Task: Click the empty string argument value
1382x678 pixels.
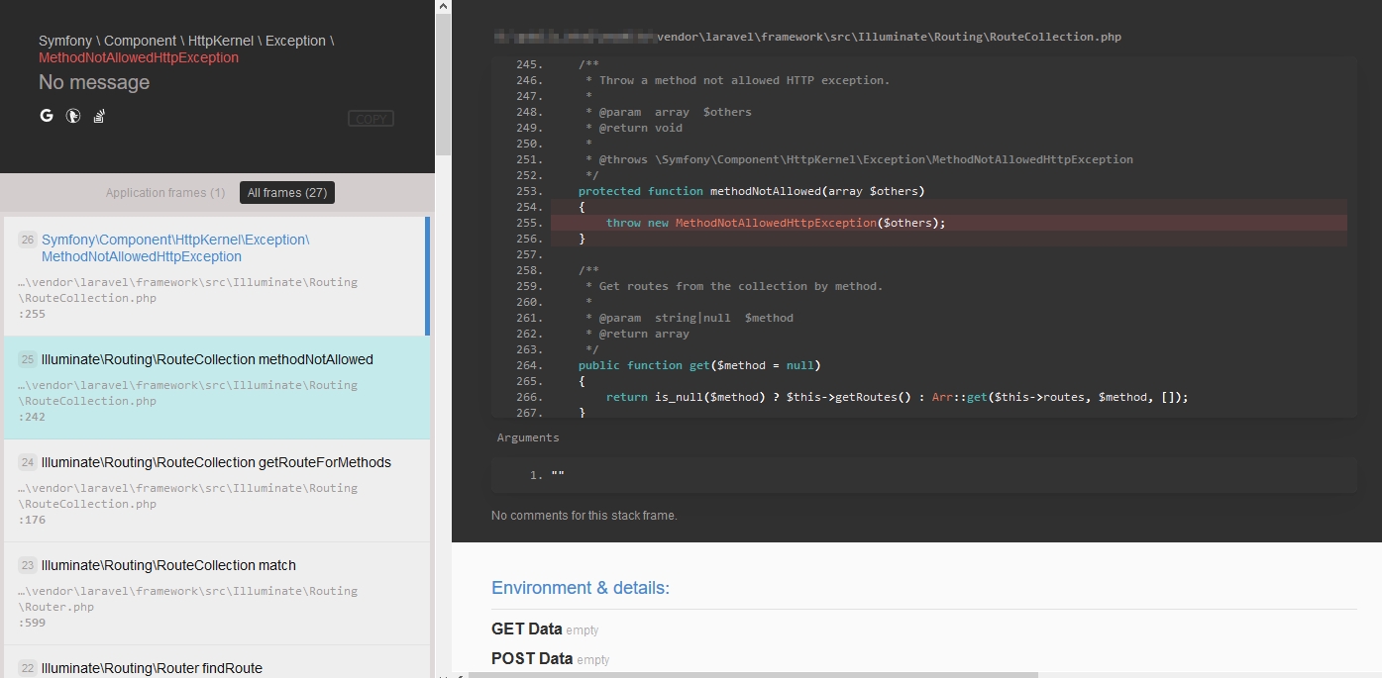Action: click(x=560, y=474)
